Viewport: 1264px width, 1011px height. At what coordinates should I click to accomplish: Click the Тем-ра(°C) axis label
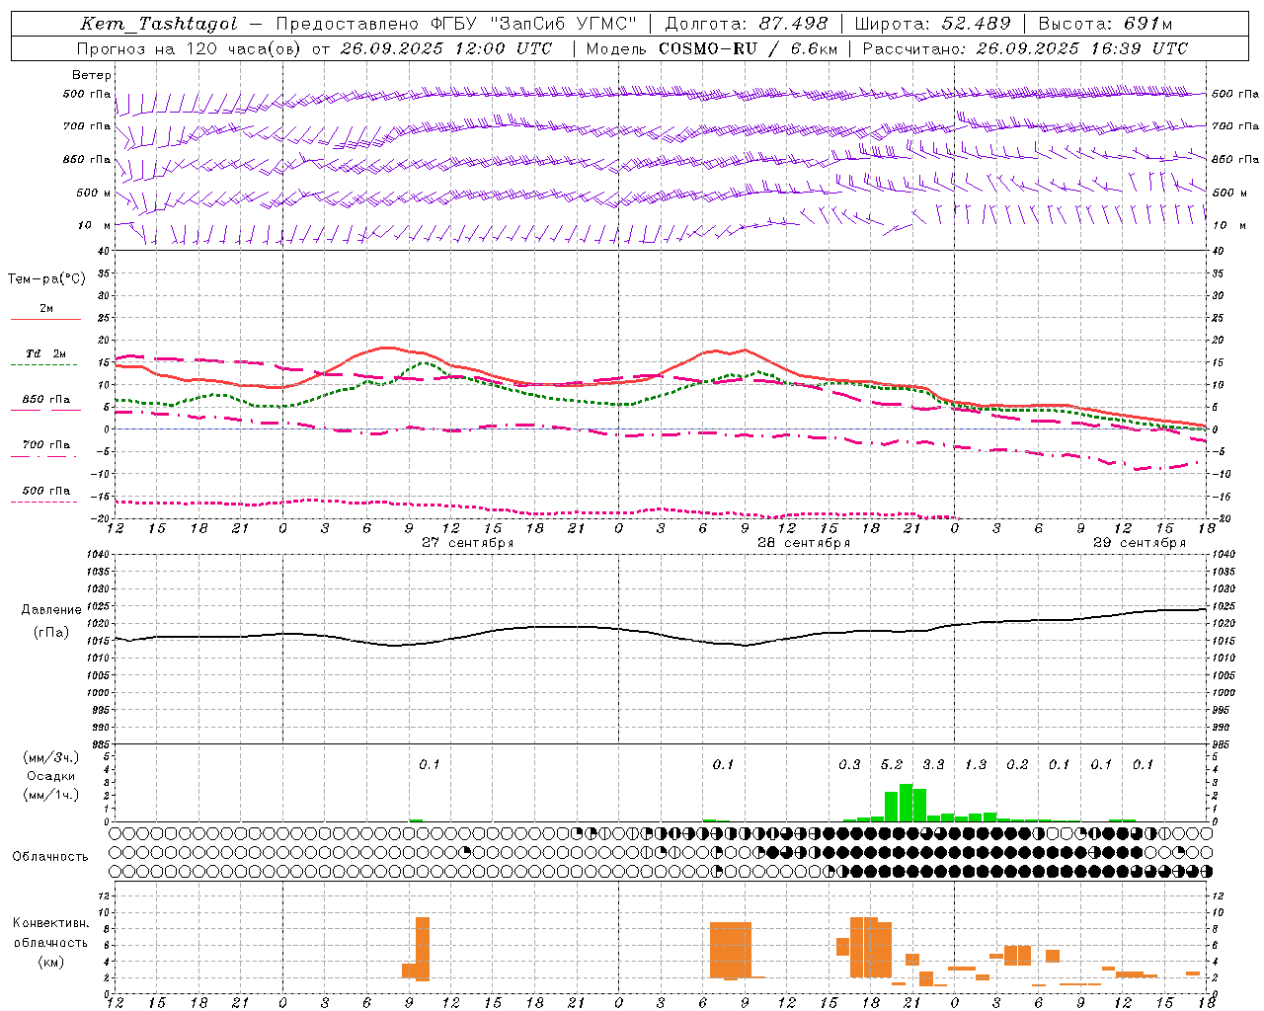click(46, 279)
